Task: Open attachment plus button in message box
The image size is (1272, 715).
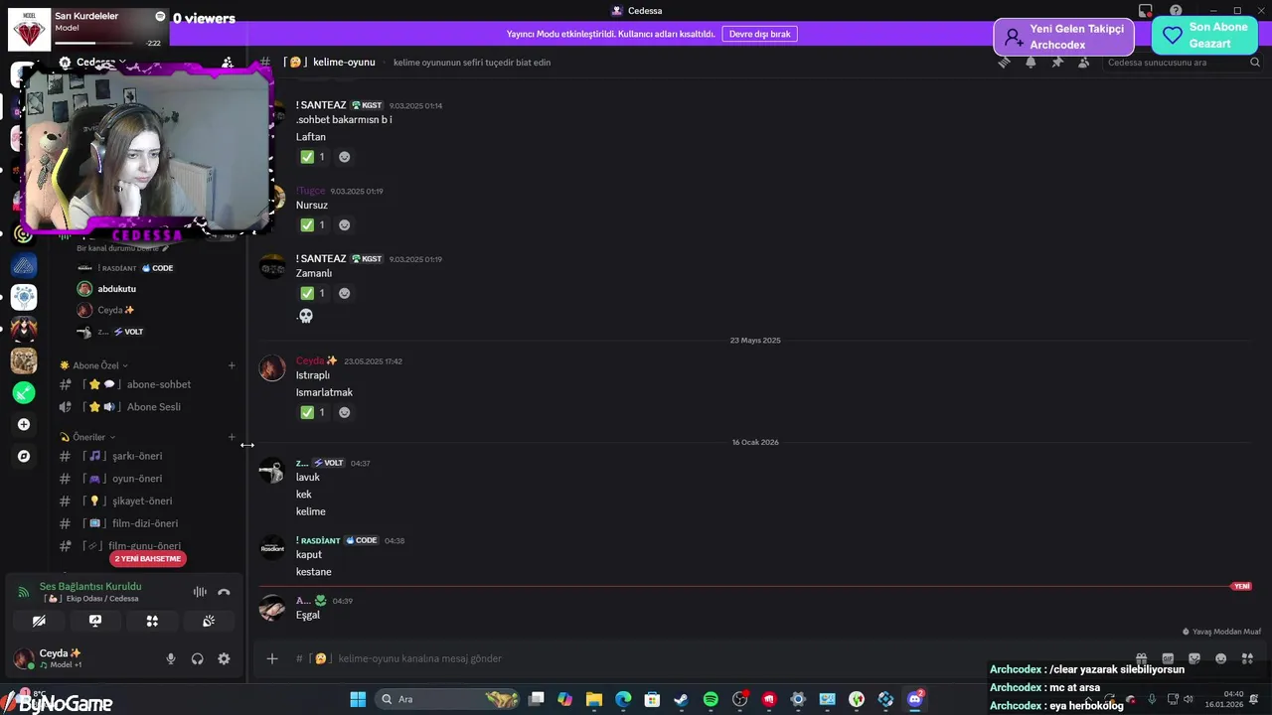Action: point(272,658)
